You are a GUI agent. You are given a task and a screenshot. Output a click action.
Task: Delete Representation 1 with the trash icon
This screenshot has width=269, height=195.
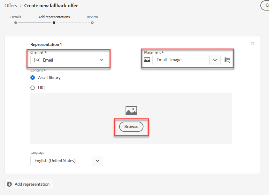pos(252,44)
